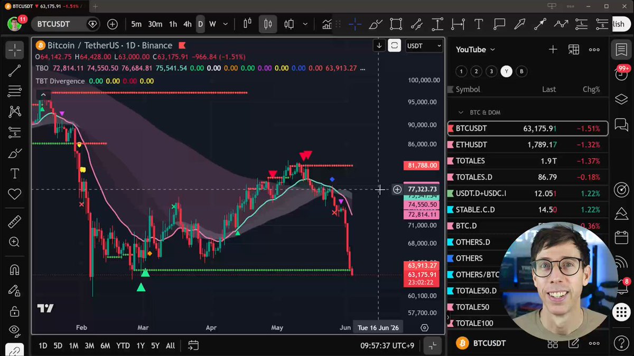Open the user profile avatar menu
The image size is (634, 356).
[14, 24]
